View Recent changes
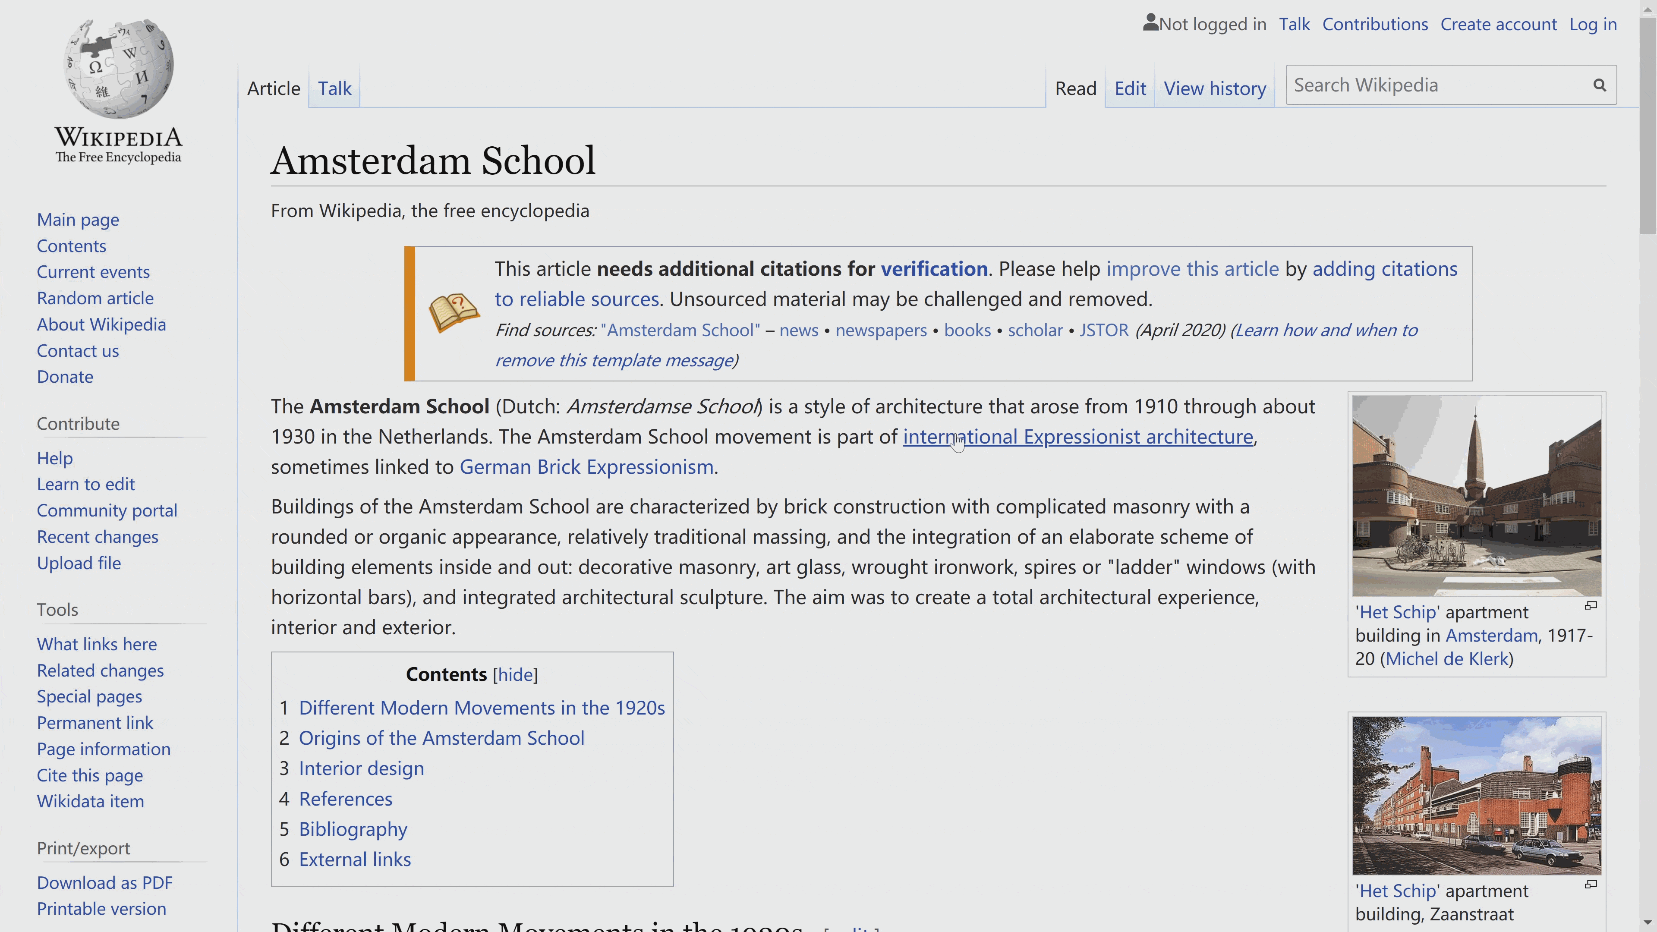 [x=97, y=537]
